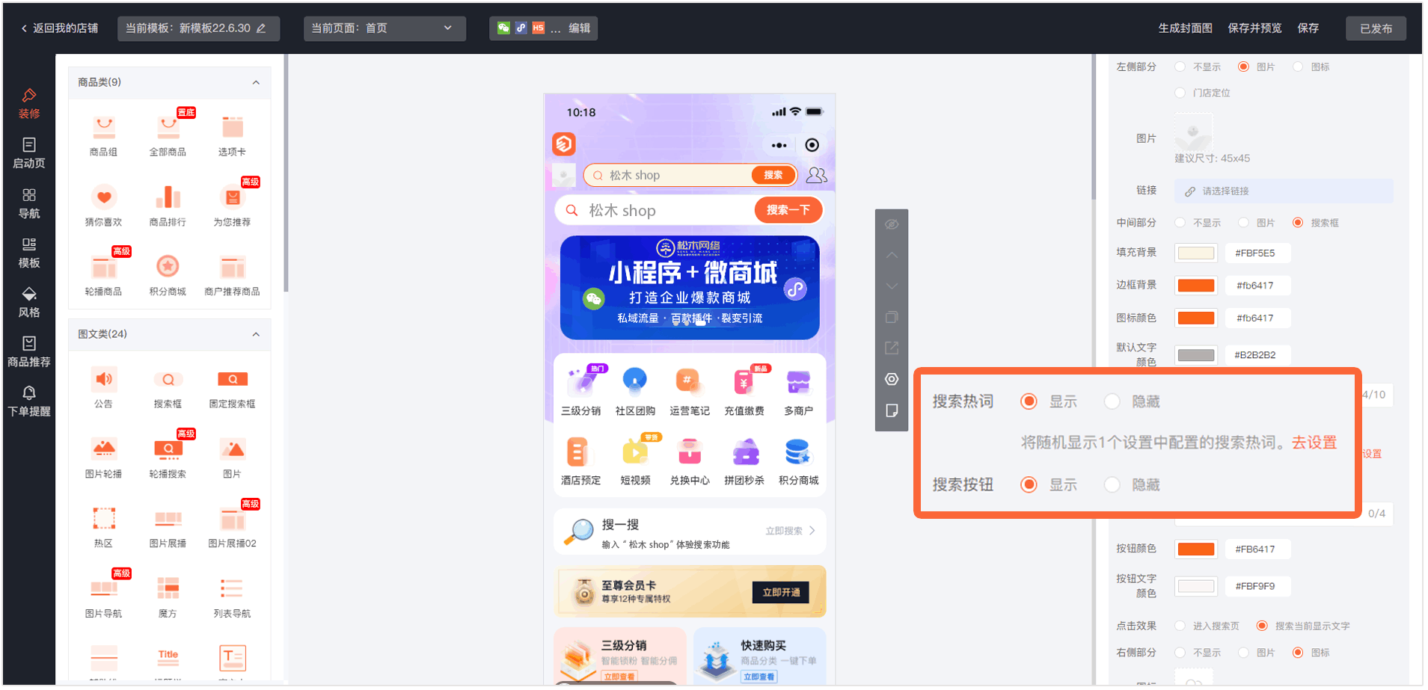Collapse the 图文类(24) section

pos(256,334)
